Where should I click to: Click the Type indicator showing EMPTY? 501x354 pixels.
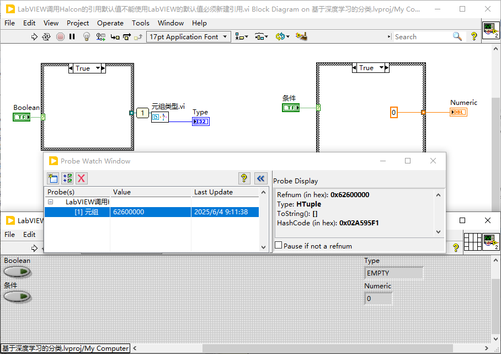(393, 273)
